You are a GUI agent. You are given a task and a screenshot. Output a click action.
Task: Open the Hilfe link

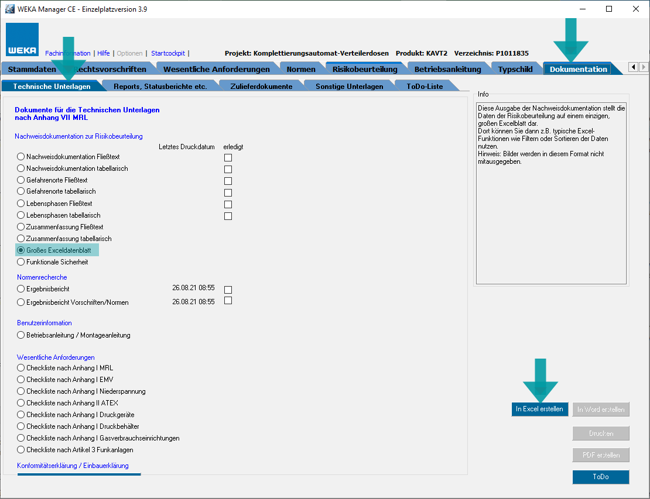point(102,53)
